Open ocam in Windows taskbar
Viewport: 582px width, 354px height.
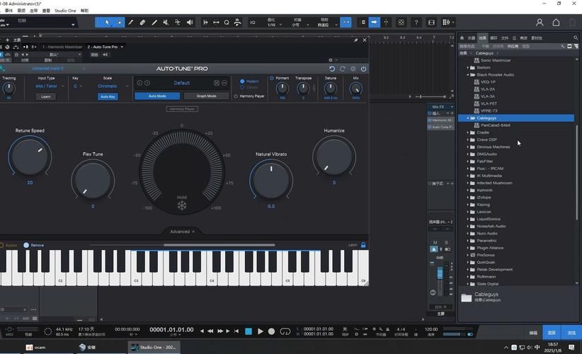[35, 348]
